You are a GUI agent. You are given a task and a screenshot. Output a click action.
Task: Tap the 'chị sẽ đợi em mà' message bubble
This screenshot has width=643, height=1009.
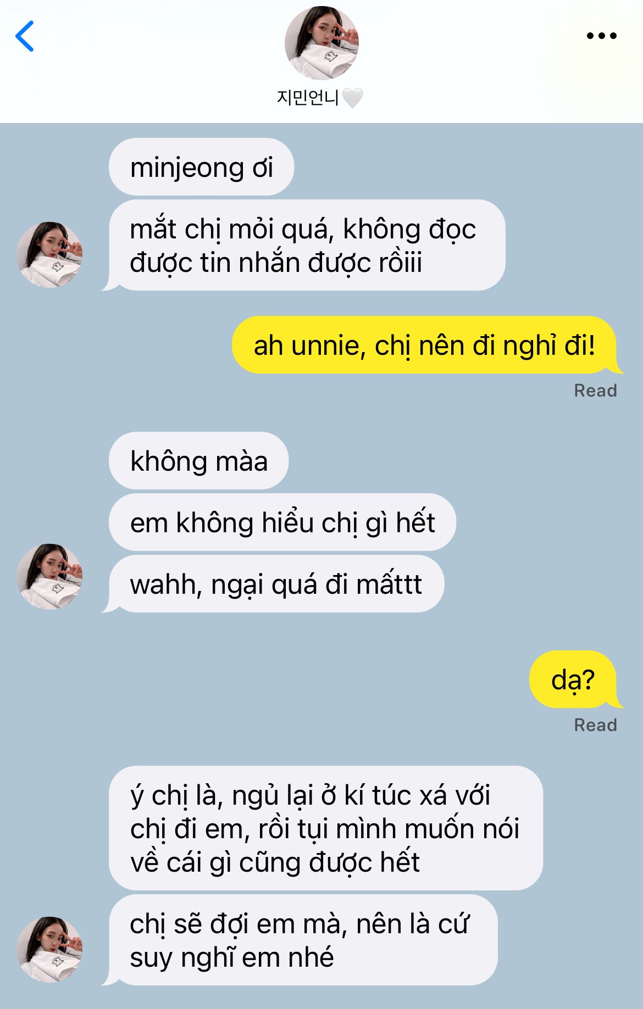(301, 940)
